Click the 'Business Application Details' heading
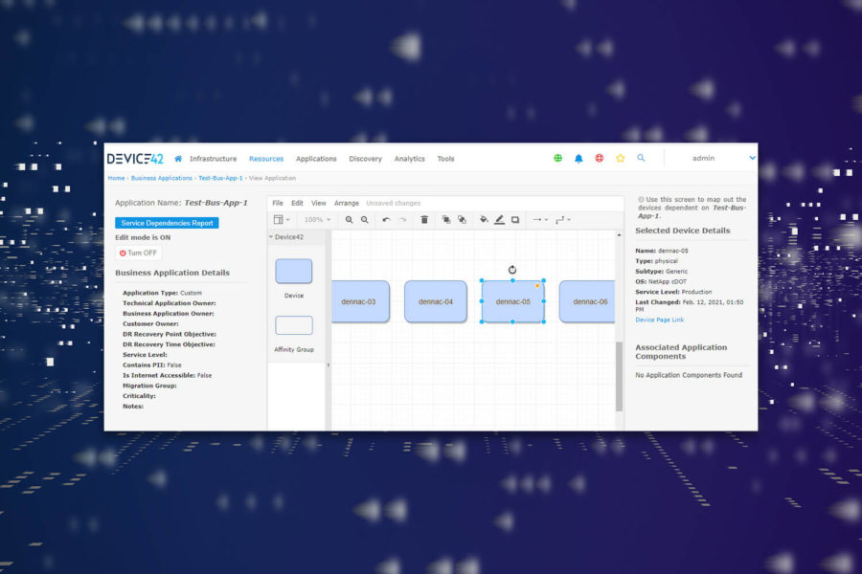This screenshot has height=574, width=862. [x=172, y=273]
